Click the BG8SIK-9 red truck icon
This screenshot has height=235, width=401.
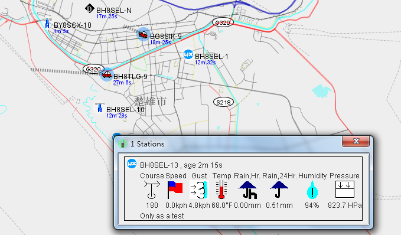pos(143,34)
